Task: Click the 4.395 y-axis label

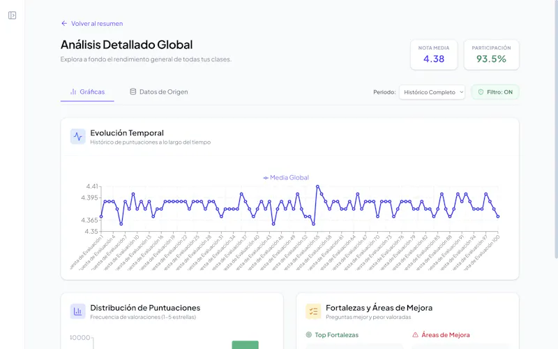Action: (x=89, y=198)
